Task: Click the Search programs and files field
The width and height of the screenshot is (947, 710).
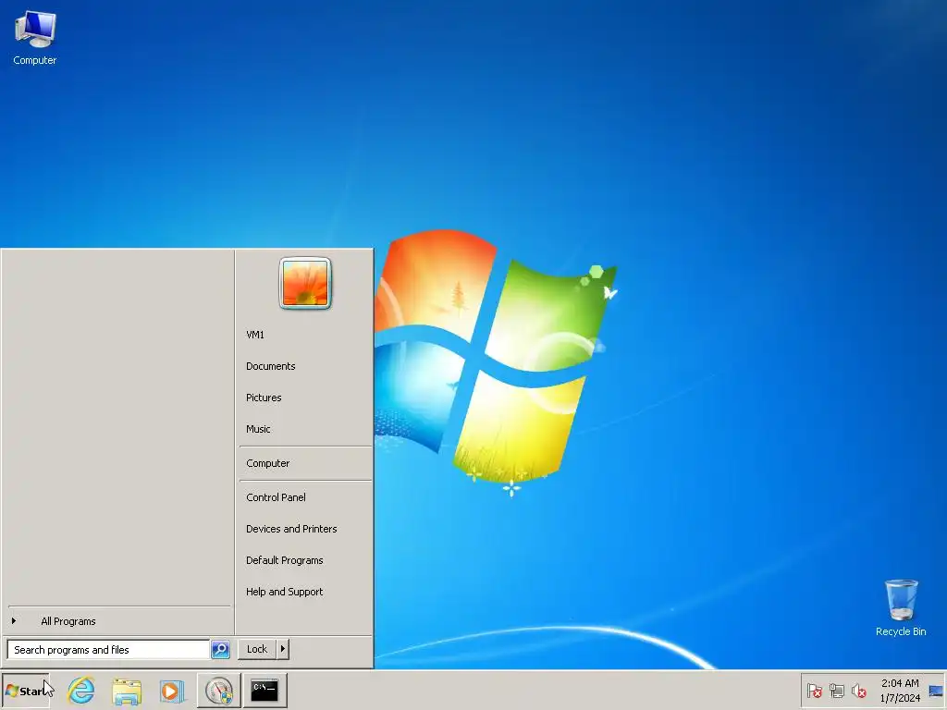Action: (x=109, y=650)
